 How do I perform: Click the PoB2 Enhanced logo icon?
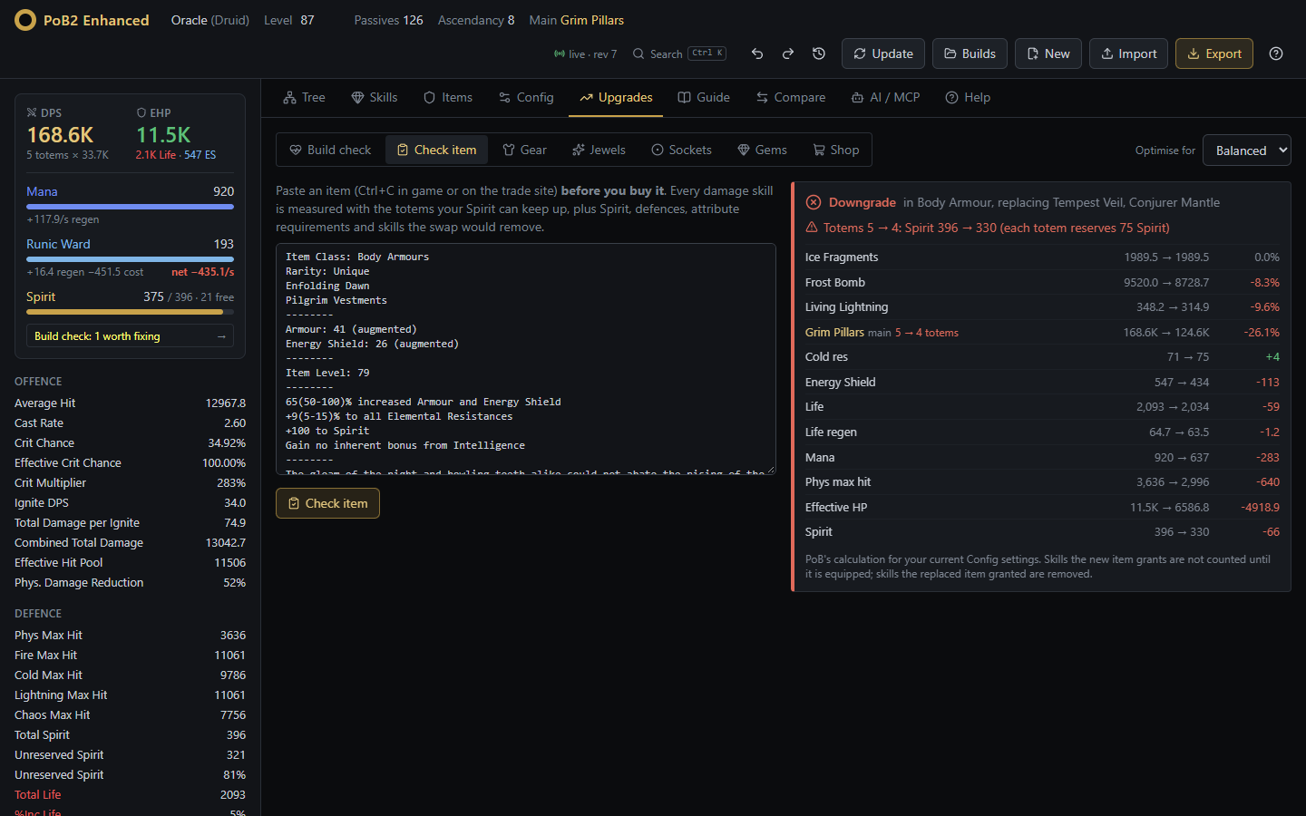click(25, 20)
